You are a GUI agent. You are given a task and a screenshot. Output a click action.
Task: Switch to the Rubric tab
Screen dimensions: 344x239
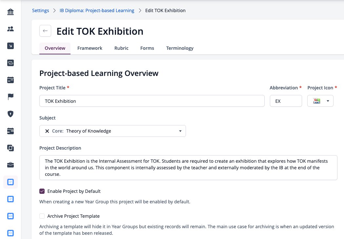(121, 48)
